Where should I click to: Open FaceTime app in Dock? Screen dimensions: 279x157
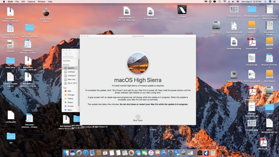click(144, 153)
